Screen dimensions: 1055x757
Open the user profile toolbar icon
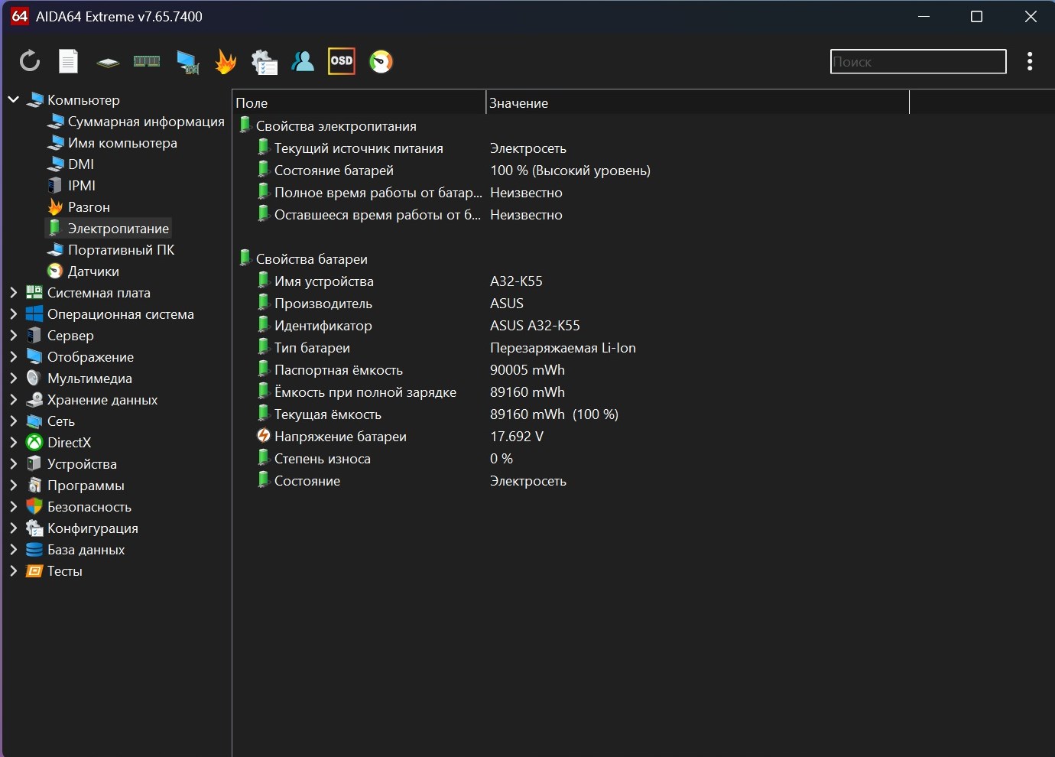303,61
